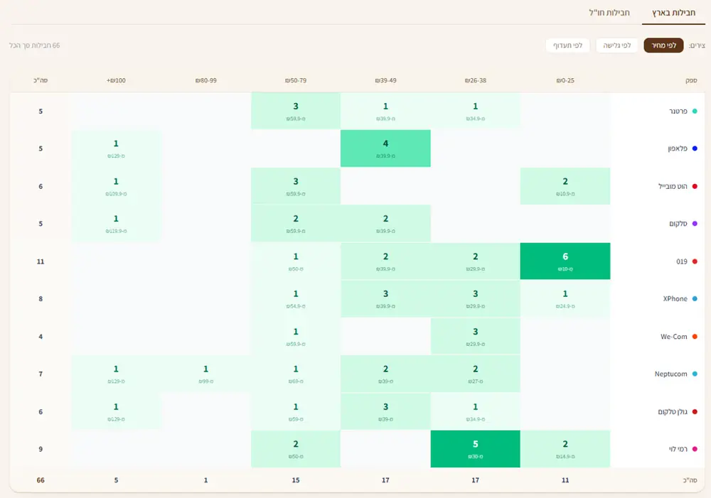The height and width of the screenshot is (498, 711).
Task: Open We-Com cell with 3 packages in ₪26-38
Action: [475, 336]
